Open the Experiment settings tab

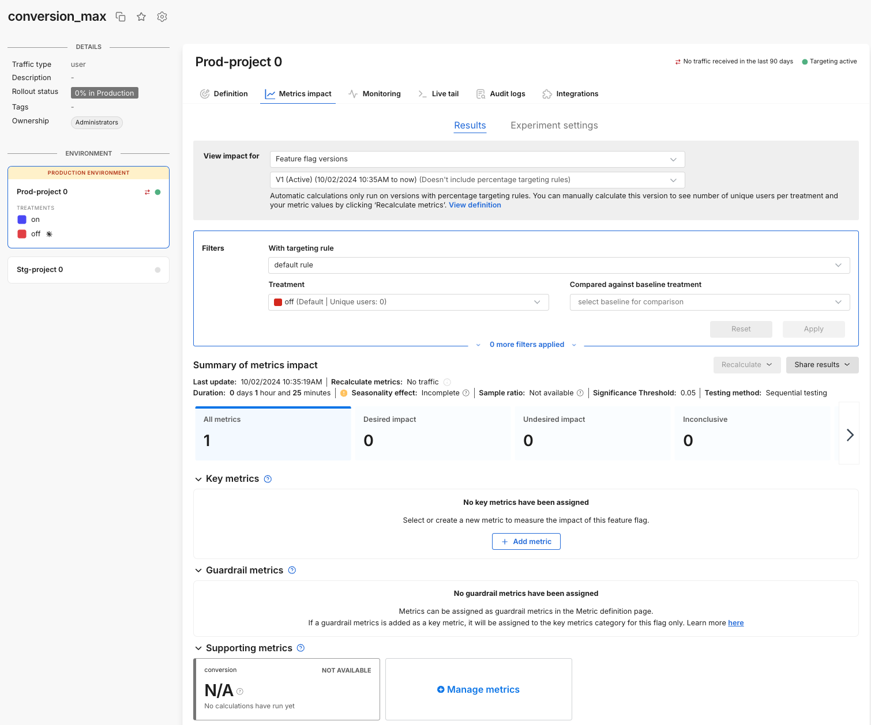click(554, 126)
